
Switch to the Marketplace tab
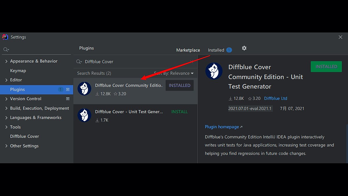coord(188,50)
